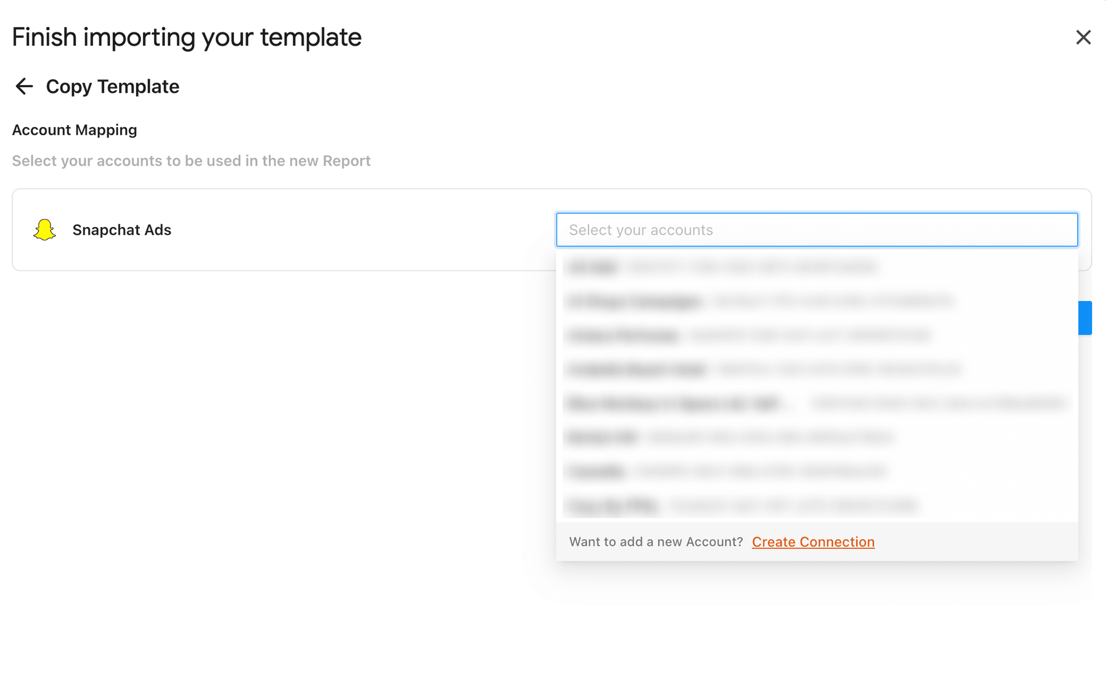Pick the fourth blurred account option
The width and height of the screenshot is (1106, 685).
[817, 369]
